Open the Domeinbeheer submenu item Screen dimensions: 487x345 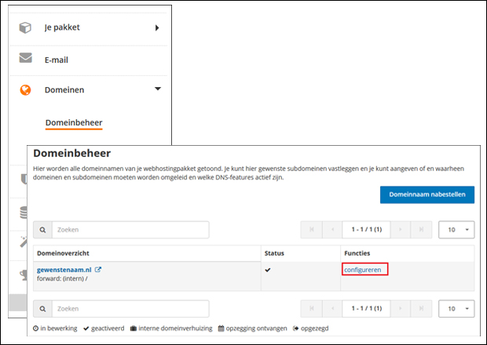pyautogui.click(x=74, y=123)
